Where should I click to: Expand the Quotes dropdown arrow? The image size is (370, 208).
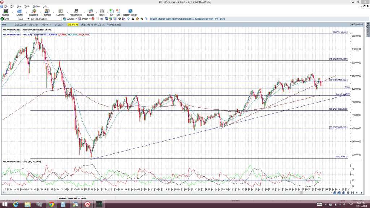click(x=13, y=12)
